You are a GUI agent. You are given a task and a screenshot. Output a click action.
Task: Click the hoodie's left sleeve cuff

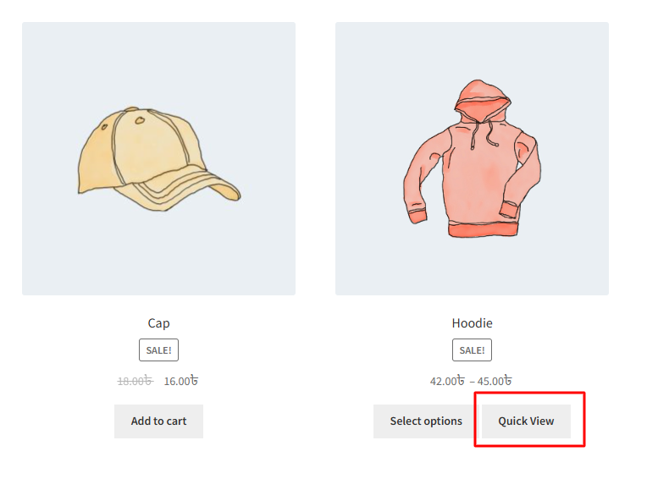[x=417, y=216]
